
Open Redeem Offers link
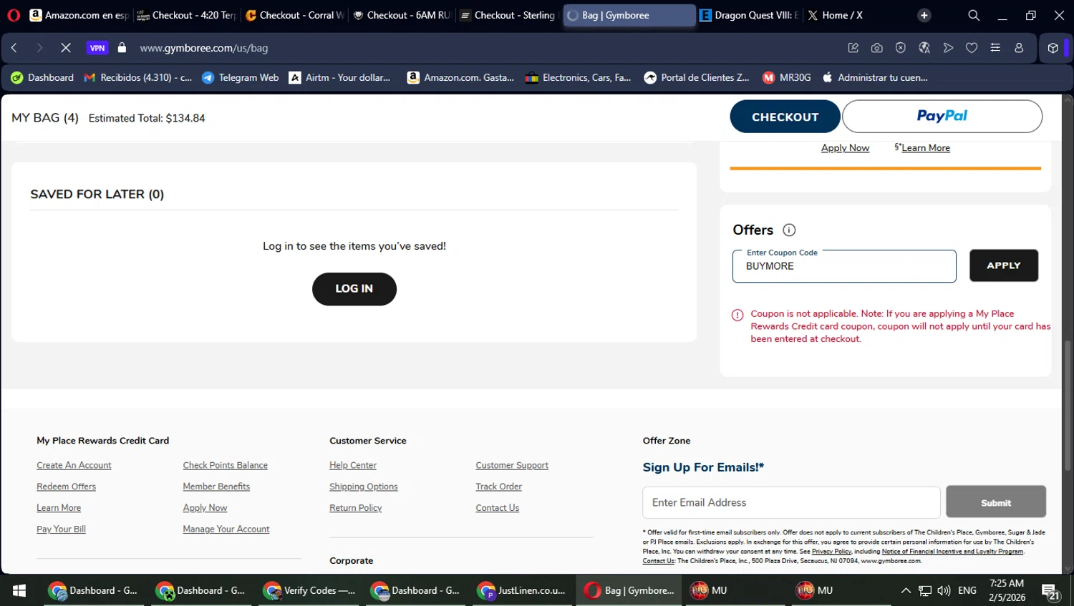pos(66,487)
